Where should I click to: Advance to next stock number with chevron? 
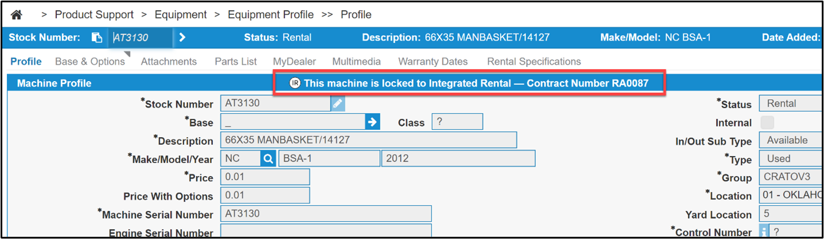click(x=182, y=38)
